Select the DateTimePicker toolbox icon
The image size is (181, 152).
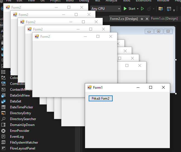click(4, 107)
